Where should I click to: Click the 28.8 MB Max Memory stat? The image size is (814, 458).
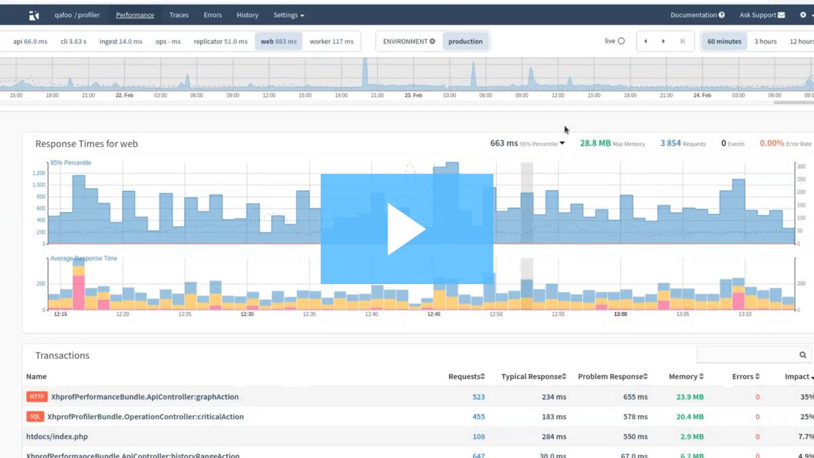612,143
